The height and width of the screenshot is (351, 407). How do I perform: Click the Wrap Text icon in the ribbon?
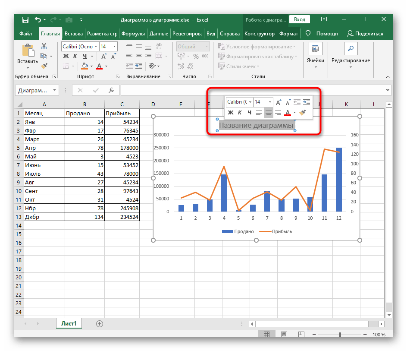click(159, 46)
